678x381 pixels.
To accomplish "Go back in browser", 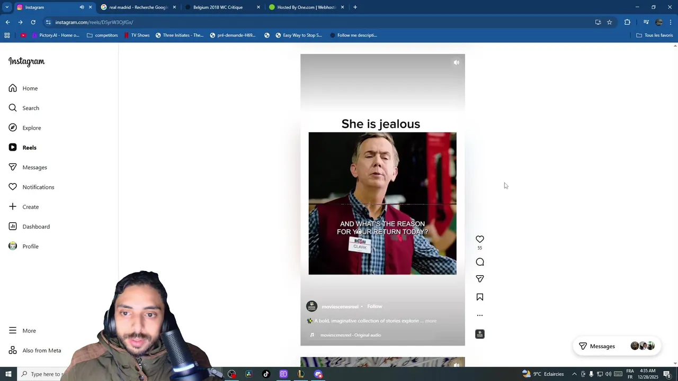I will [x=7, y=22].
